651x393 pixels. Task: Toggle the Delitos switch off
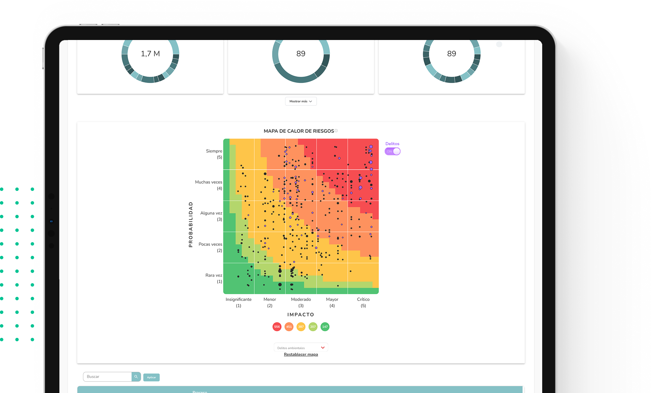click(392, 152)
